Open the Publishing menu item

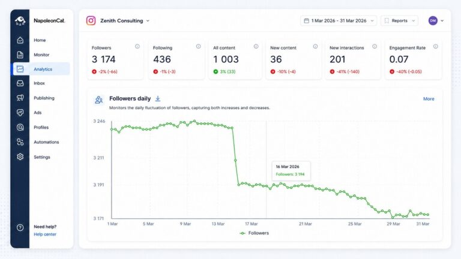tap(44, 98)
